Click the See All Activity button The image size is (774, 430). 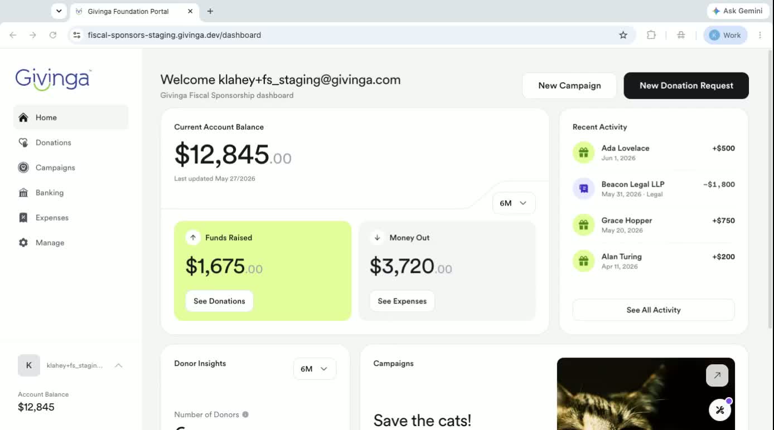pos(654,310)
